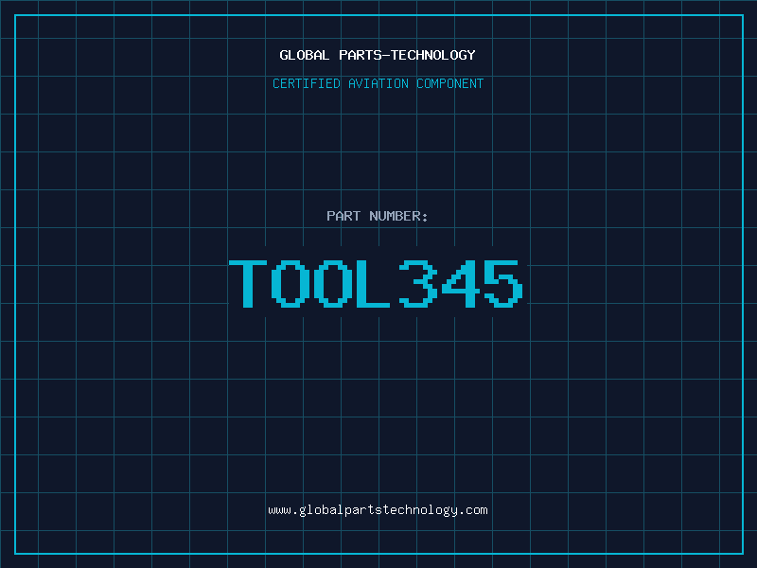Image resolution: width=757 pixels, height=568 pixels.
Task: Click the word NUMBER: above TOOL345
Action: pyautogui.click(x=398, y=216)
